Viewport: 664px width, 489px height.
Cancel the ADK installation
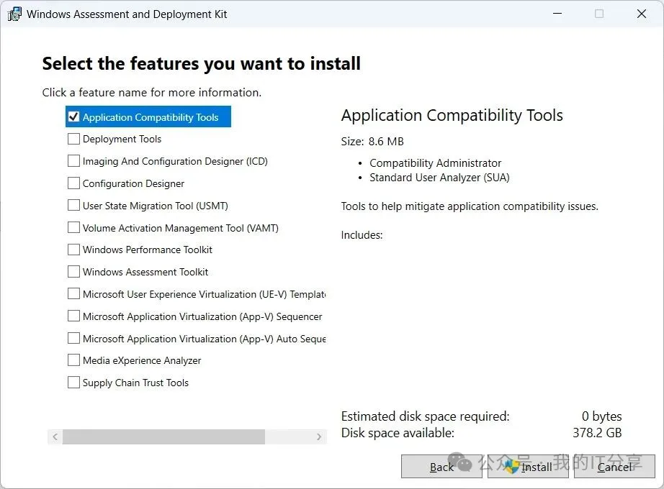614,467
